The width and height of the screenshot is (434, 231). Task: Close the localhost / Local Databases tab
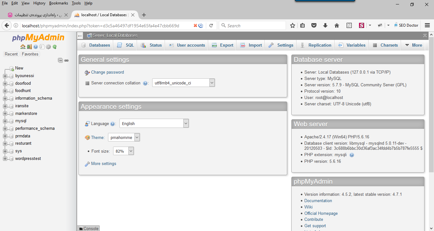(133, 15)
